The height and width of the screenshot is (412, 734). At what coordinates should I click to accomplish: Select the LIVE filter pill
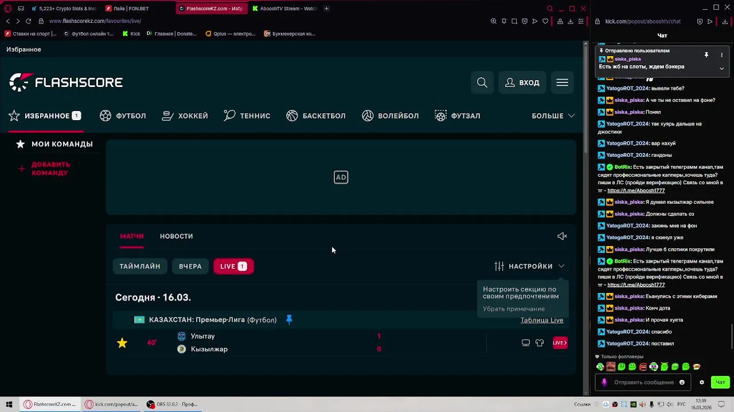click(233, 266)
